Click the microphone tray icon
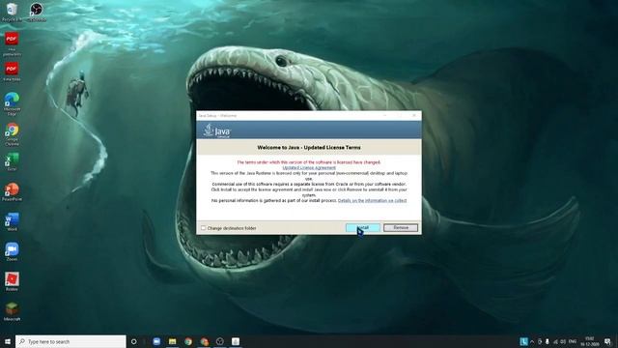 point(548,341)
